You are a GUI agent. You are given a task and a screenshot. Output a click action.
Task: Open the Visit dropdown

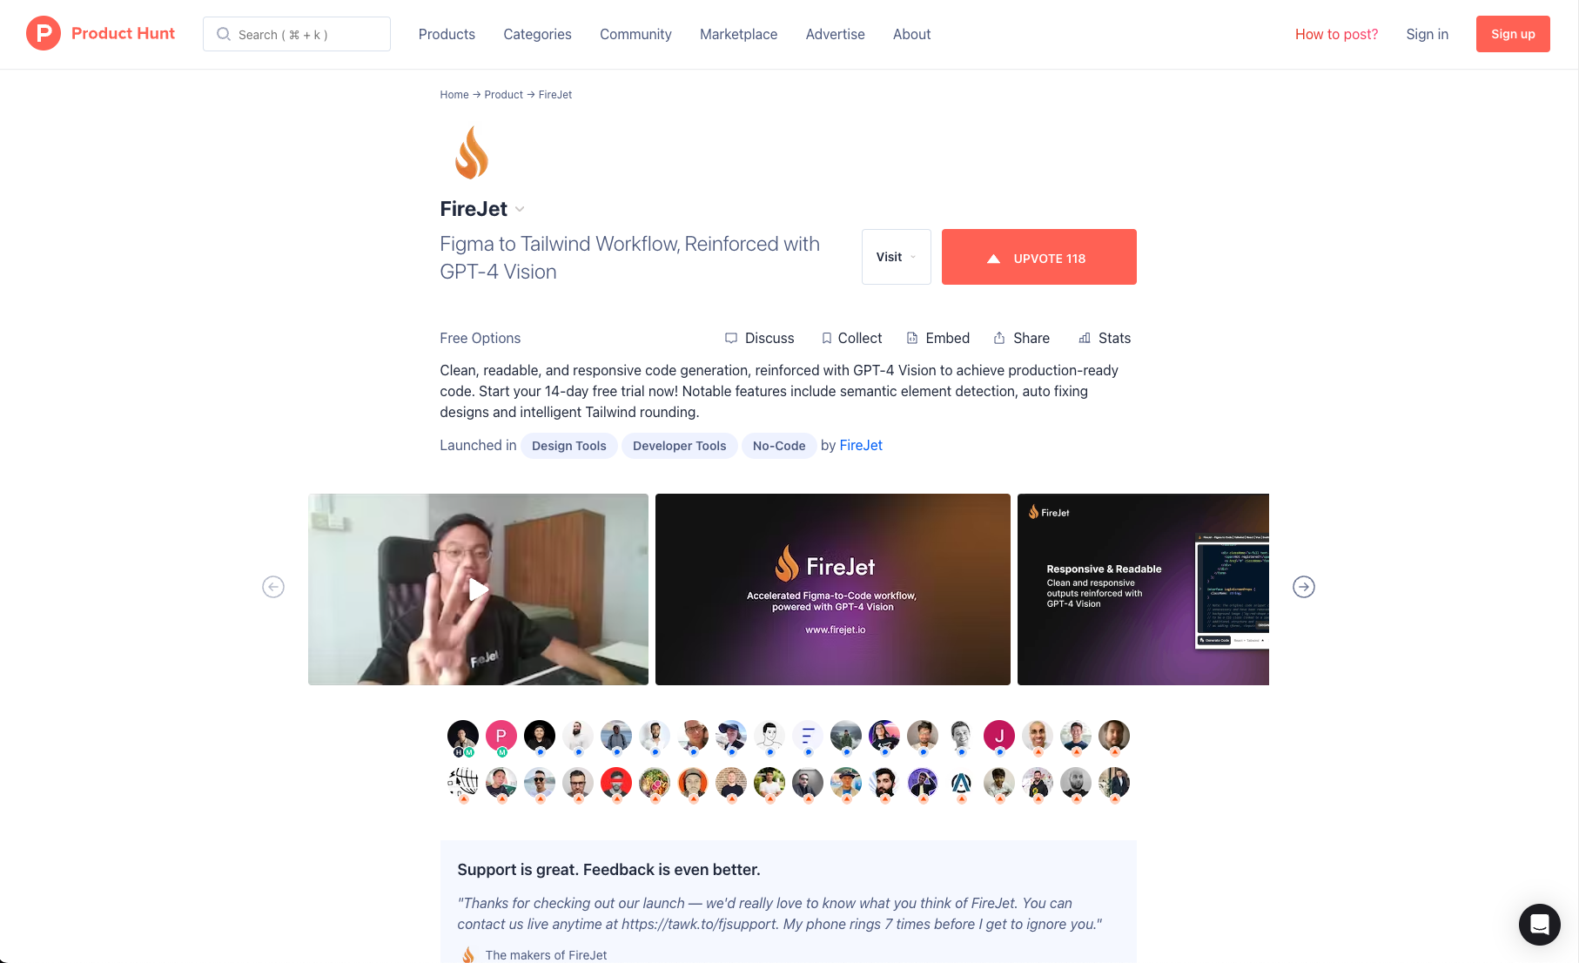(896, 257)
